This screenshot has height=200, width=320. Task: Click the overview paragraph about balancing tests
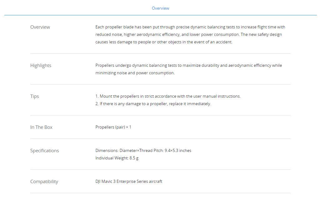(190, 34)
